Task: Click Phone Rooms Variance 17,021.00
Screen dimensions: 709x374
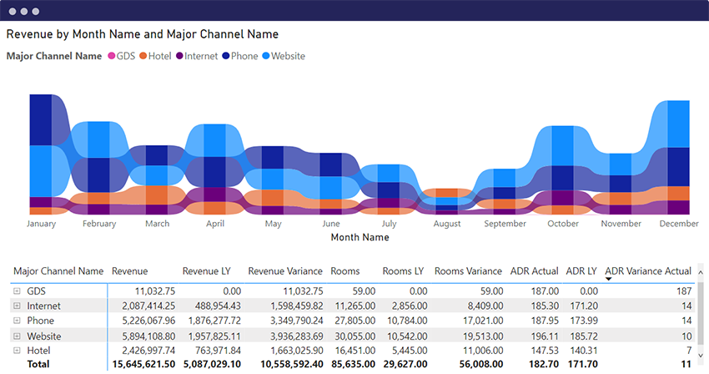Action: point(483,321)
